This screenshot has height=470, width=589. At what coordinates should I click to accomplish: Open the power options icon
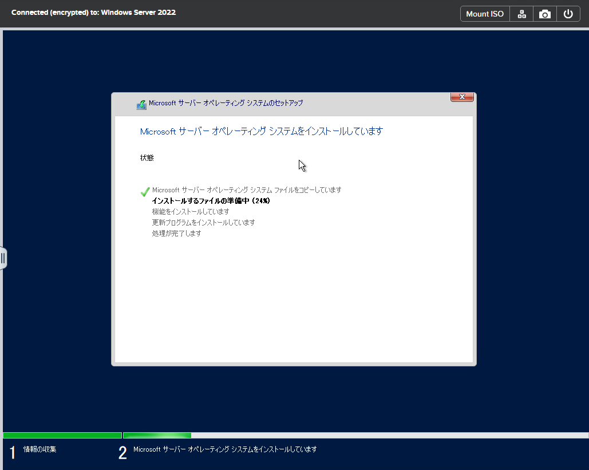point(568,14)
